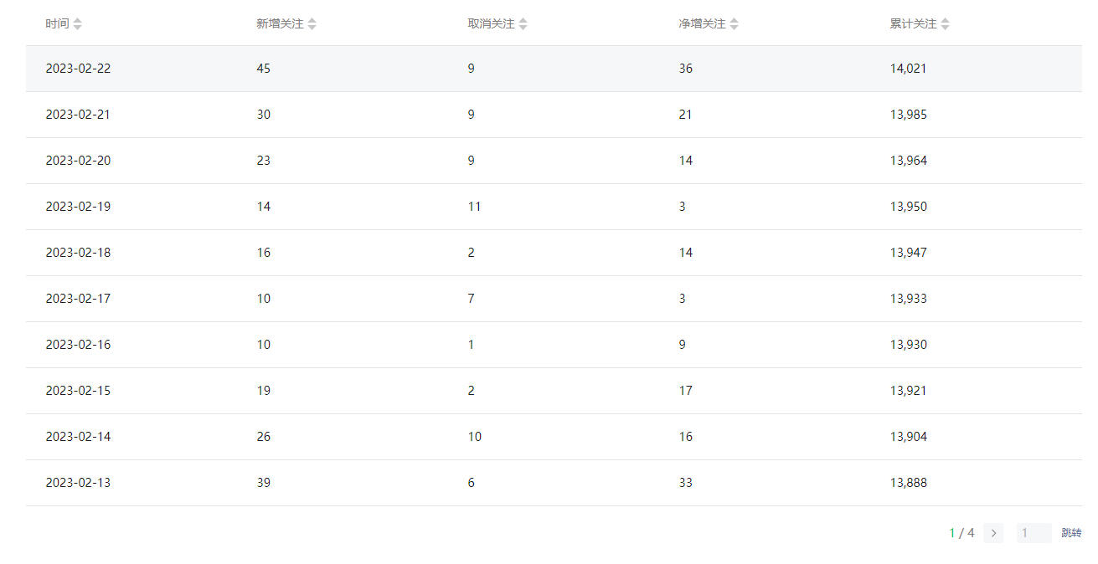This screenshot has height=564, width=1098.
Task: Click the 净增关注 column sort icon
Action: click(x=735, y=24)
